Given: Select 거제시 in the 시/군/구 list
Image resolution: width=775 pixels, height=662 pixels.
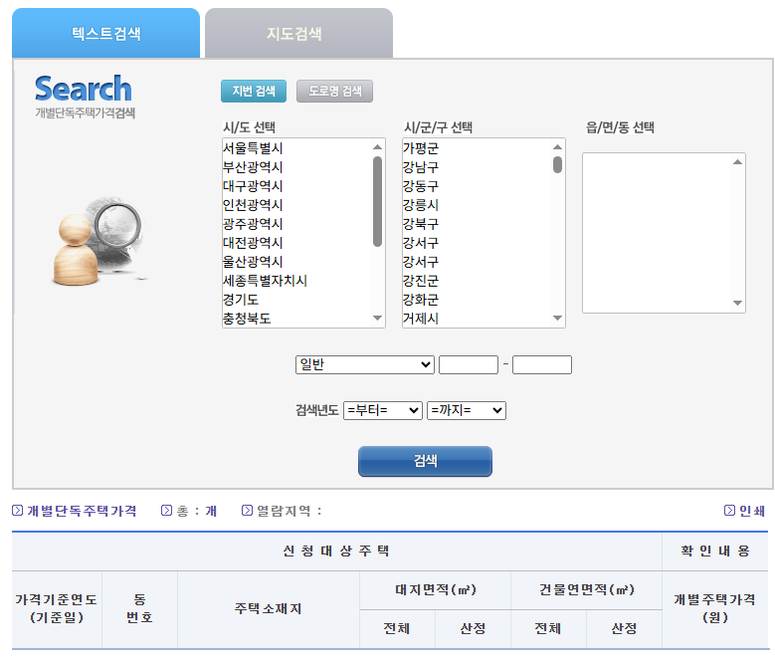Looking at the screenshot, I should tap(477, 318).
